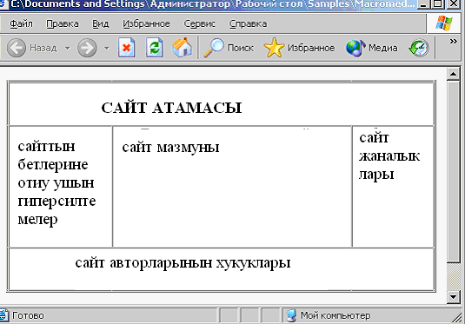Open the Файл menu
Image resolution: width=465 pixels, height=324 pixels.
point(21,23)
